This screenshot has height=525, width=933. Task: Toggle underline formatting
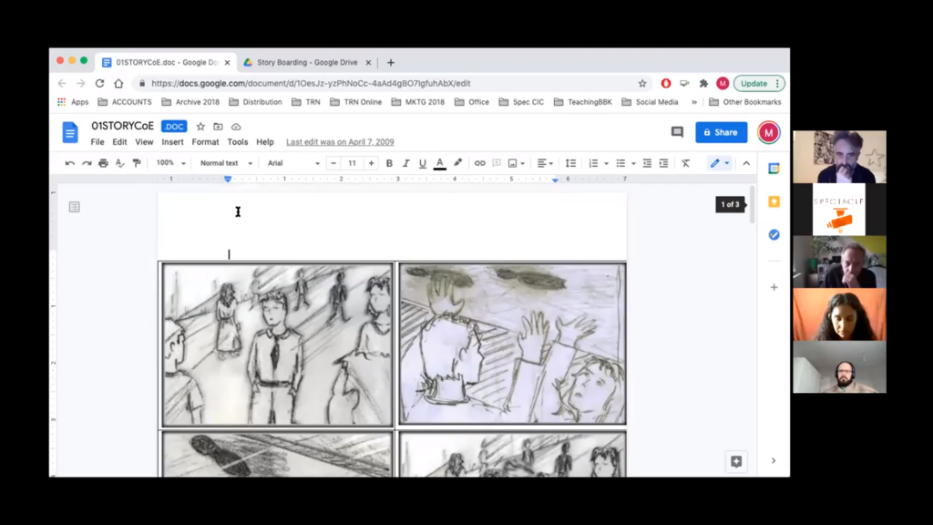(x=423, y=163)
